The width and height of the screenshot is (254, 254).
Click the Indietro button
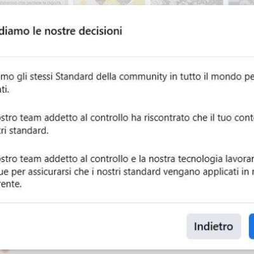(213, 226)
